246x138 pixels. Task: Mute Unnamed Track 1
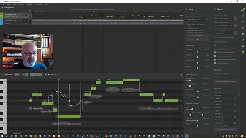click(x=30, y=15)
